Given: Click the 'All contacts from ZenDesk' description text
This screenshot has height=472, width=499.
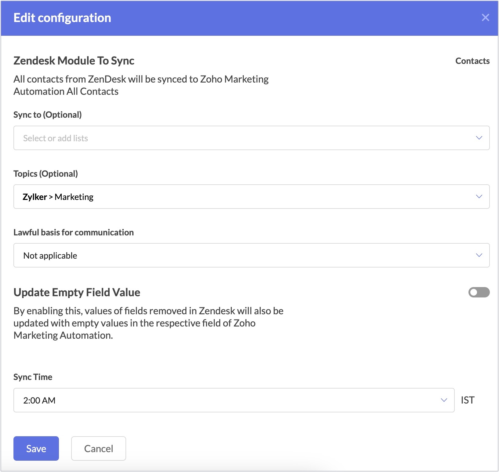Looking at the screenshot, I should pos(141,85).
